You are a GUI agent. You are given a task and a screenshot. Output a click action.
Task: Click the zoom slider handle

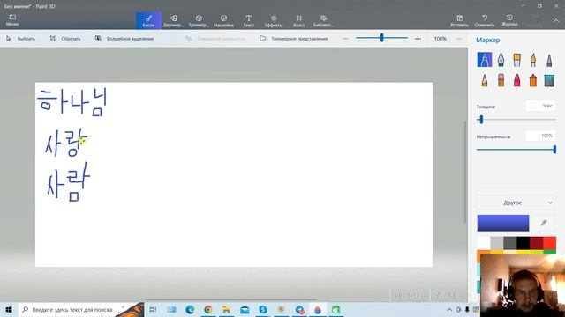pos(382,37)
